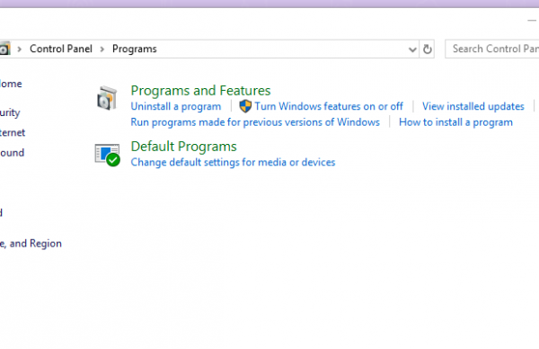Open the sidebar link ending 'and Region'

point(31,244)
